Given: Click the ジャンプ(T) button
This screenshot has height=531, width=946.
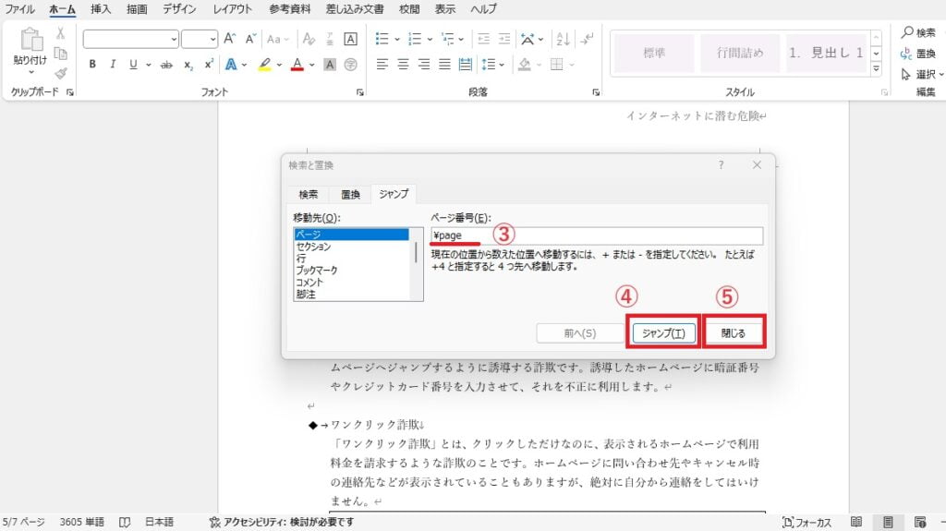Looking at the screenshot, I should 663,333.
